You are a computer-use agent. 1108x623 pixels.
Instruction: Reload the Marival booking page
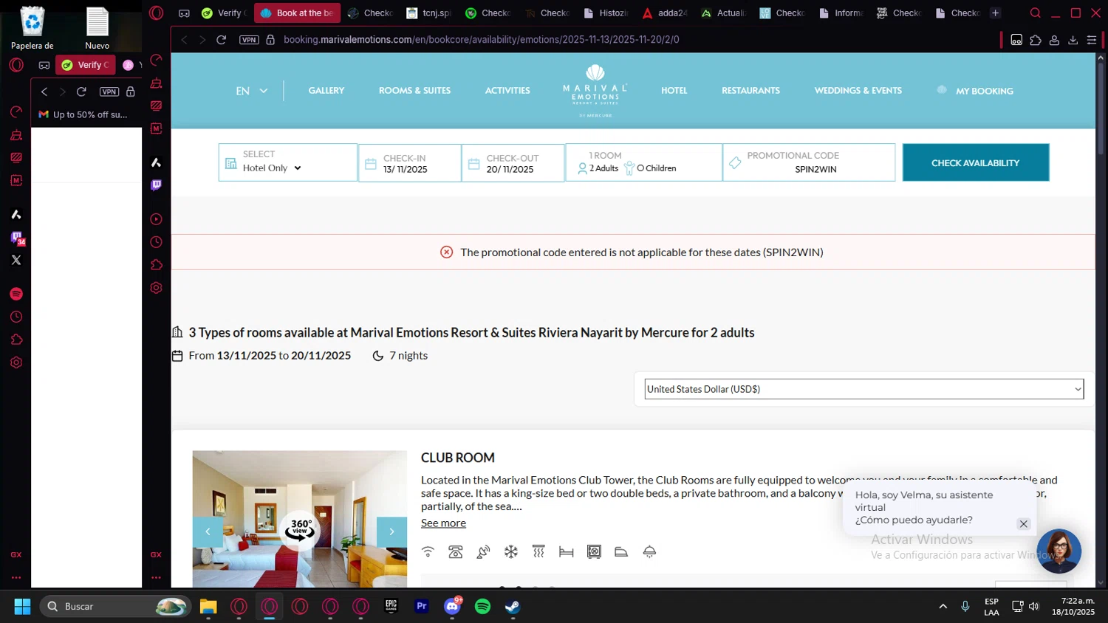click(221, 40)
